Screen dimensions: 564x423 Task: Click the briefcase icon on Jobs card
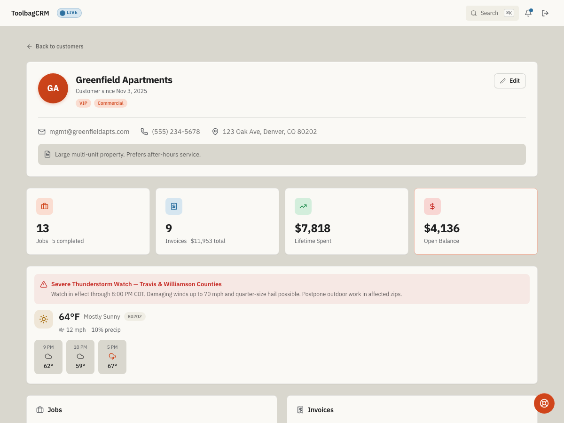45,206
